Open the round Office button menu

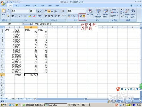tap(3, 3)
